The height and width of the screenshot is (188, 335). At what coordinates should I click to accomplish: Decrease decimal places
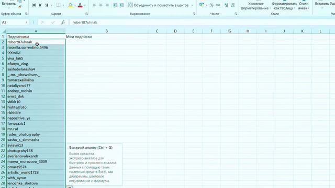point(233,5)
